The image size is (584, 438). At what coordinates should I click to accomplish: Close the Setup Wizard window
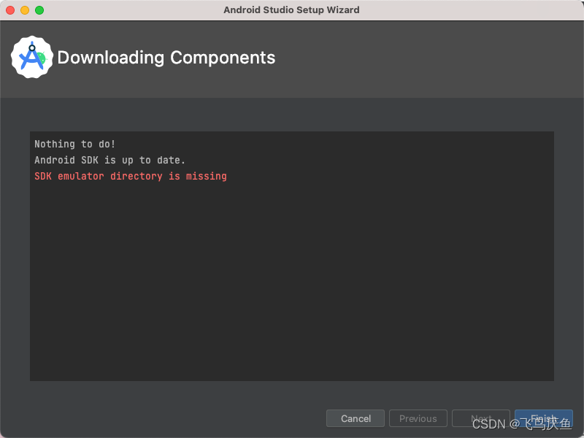pos(10,10)
